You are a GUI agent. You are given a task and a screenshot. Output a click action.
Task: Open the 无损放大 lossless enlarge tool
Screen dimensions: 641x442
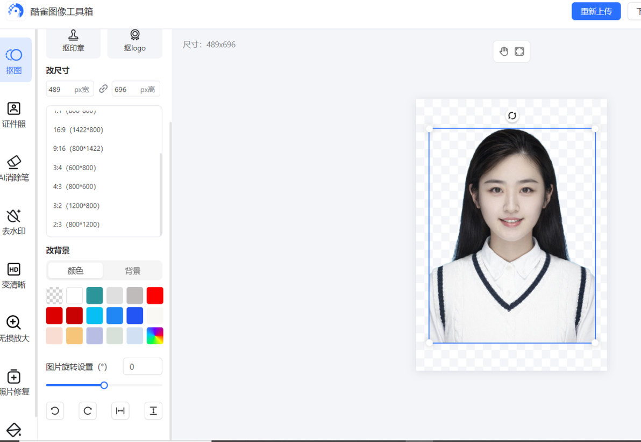[x=14, y=329]
